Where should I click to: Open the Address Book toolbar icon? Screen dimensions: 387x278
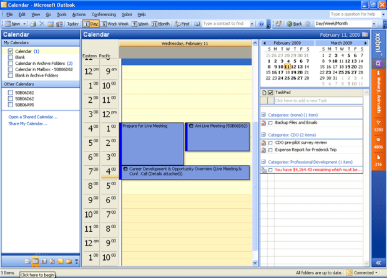[197, 24]
